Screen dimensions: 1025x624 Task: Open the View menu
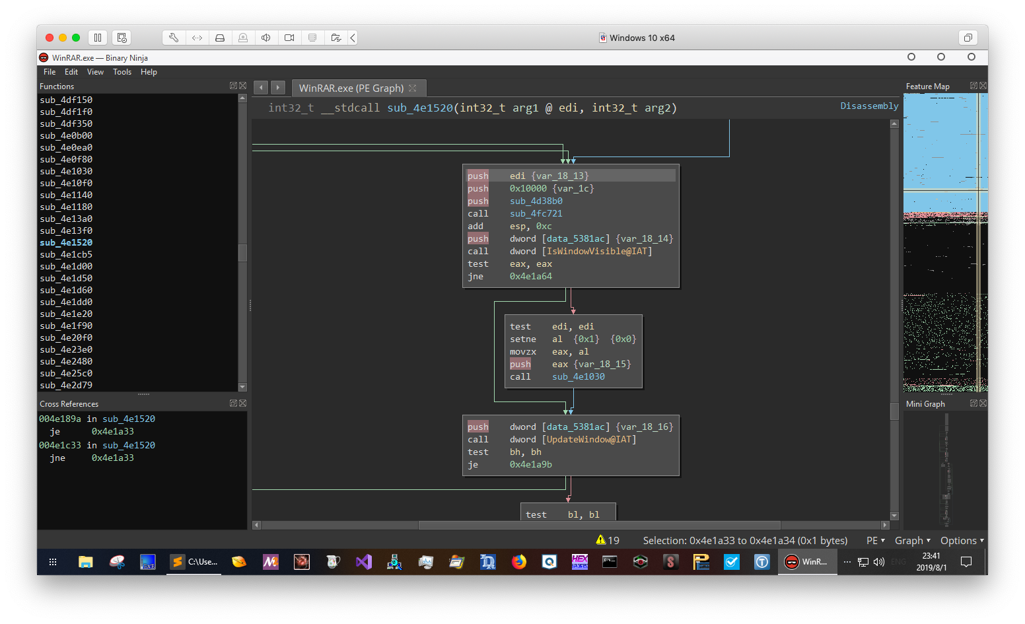point(95,72)
